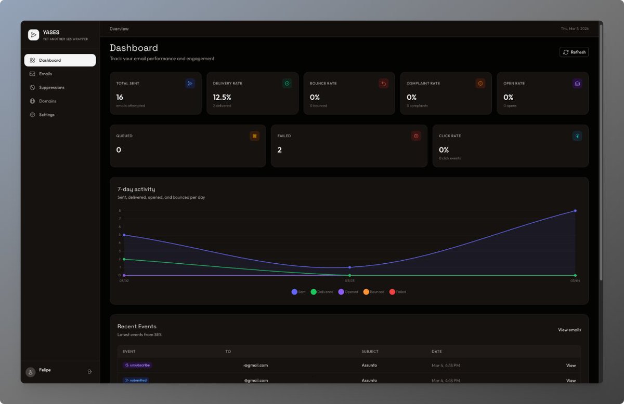This screenshot has height=404, width=624.
Task: Toggle the Bounced legend entry
Action: pyautogui.click(x=374, y=292)
